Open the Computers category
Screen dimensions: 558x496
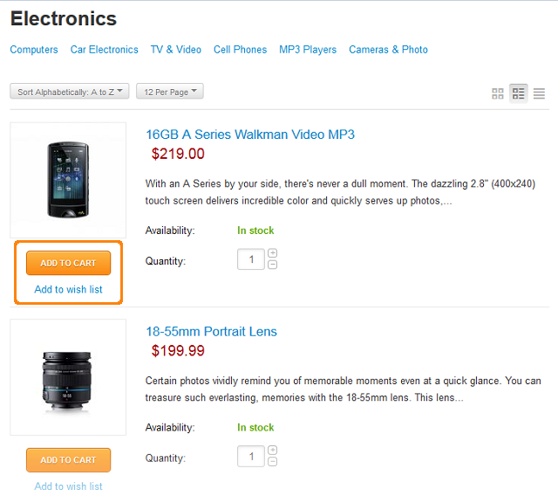[x=34, y=50]
